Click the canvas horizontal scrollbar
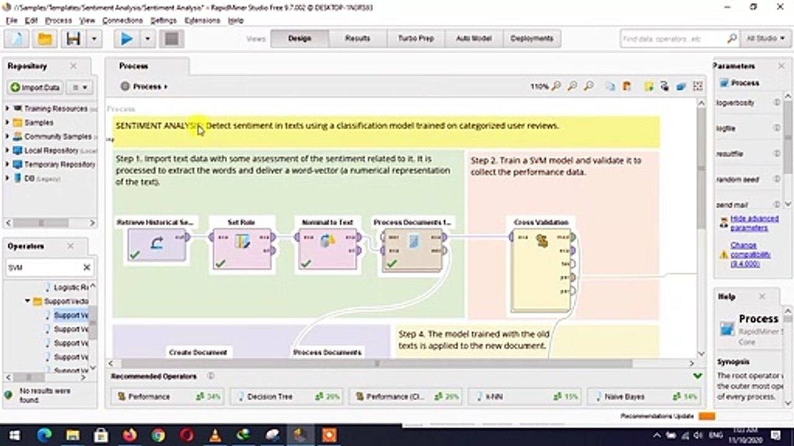This screenshot has height=446, width=794. (377, 364)
